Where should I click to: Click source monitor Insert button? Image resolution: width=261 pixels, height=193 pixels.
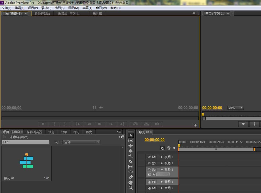pos(135,124)
